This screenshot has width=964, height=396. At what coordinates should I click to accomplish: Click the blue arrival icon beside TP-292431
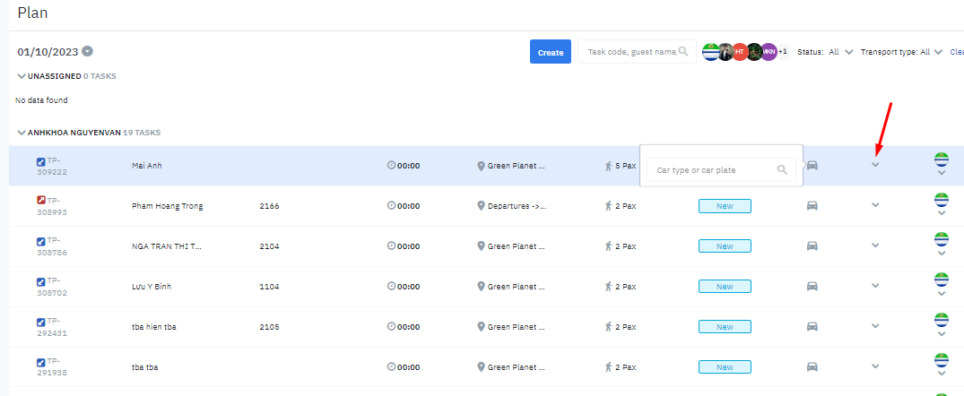(41, 322)
